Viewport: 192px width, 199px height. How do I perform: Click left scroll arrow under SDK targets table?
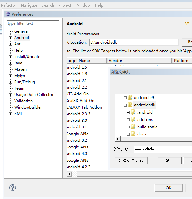point(69,174)
